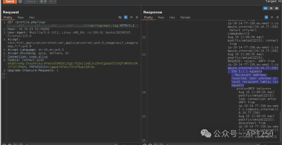The width and height of the screenshot is (282, 145).
Task: Click the Aug 10 11:09:54 mail log entry
Action: point(246,37)
